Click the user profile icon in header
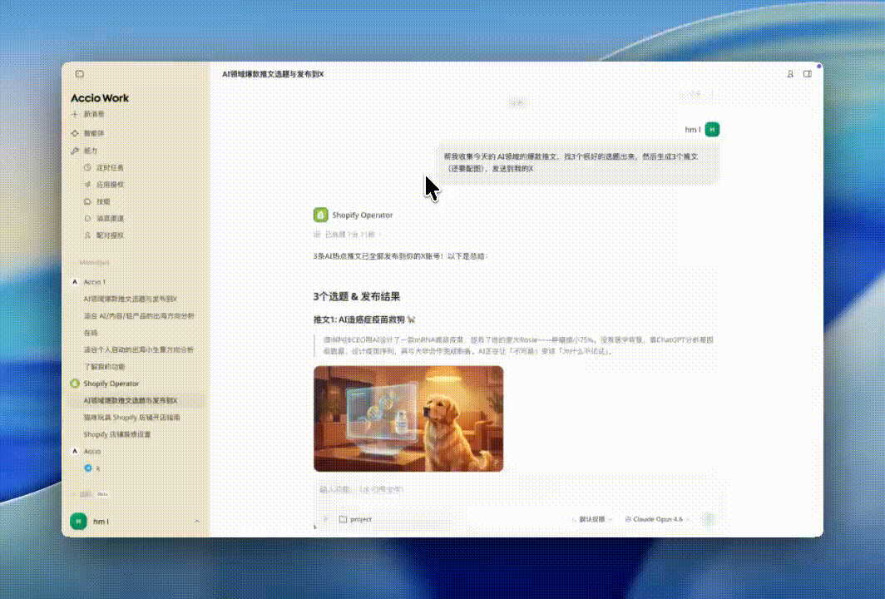This screenshot has width=885, height=599. click(790, 74)
